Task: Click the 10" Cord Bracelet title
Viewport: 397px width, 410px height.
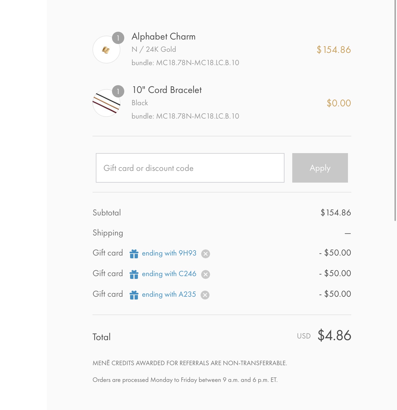Action: [x=167, y=90]
